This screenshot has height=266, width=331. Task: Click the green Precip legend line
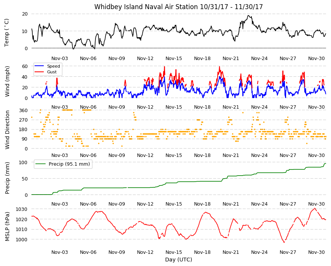(41, 164)
